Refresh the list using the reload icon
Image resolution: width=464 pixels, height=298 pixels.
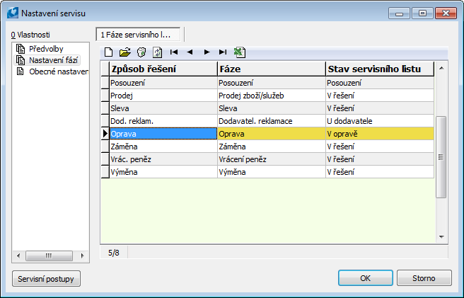point(158,52)
